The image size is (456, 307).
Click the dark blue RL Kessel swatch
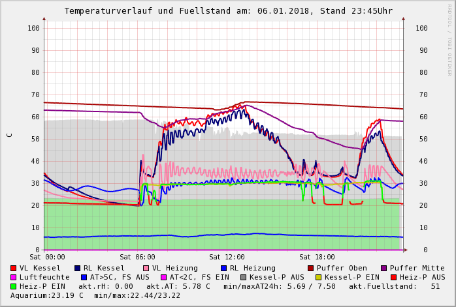click(77, 268)
